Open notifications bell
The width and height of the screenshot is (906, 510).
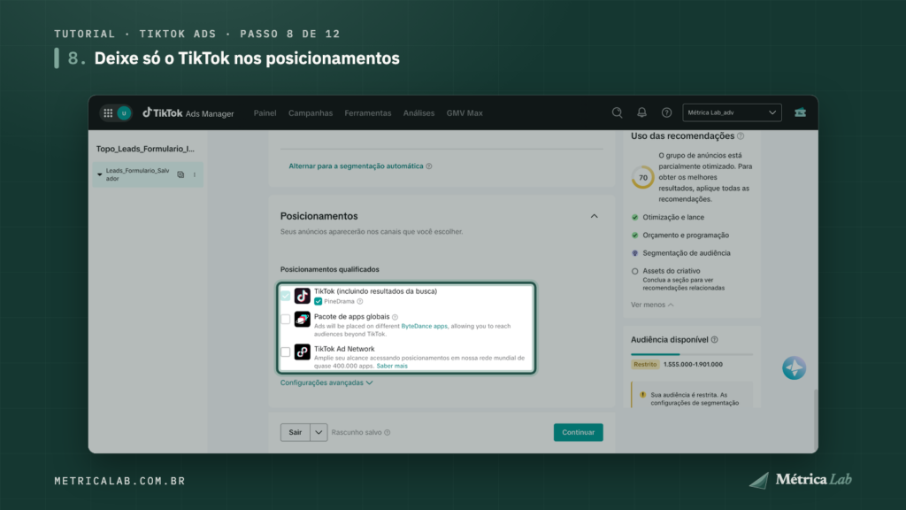pyautogui.click(x=642, y=112)
